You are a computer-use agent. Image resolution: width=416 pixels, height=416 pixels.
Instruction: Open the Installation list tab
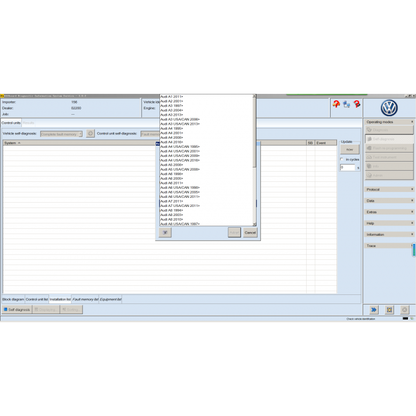(60, 299)
